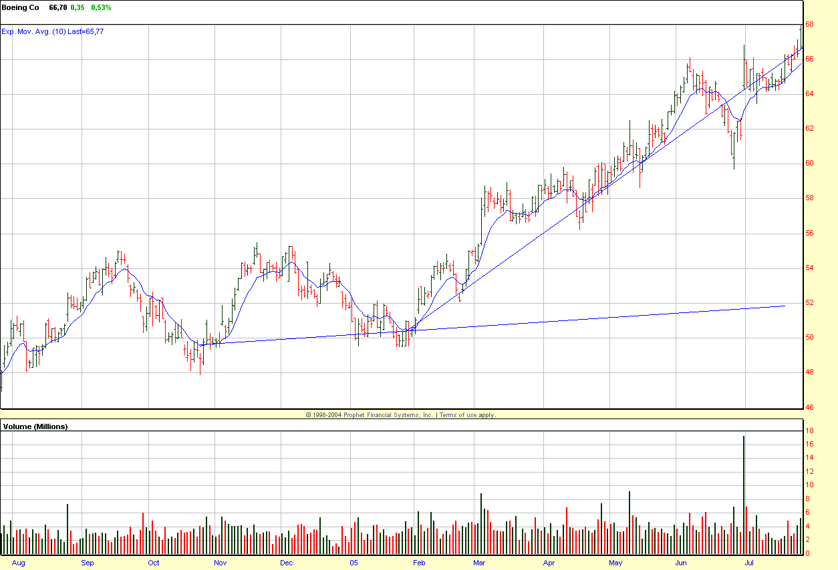This screenshot has width=838, height=570.
Task: Click the 56 label on the price axis
Action: point(809,234)
